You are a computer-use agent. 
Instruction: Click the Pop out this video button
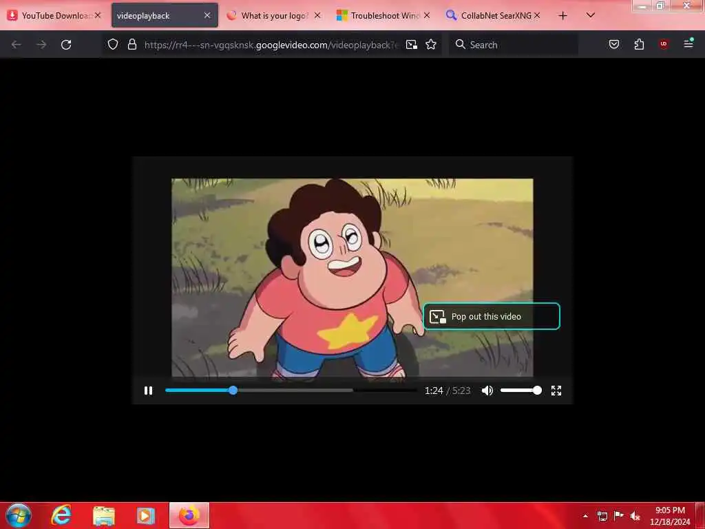[492, 316]
